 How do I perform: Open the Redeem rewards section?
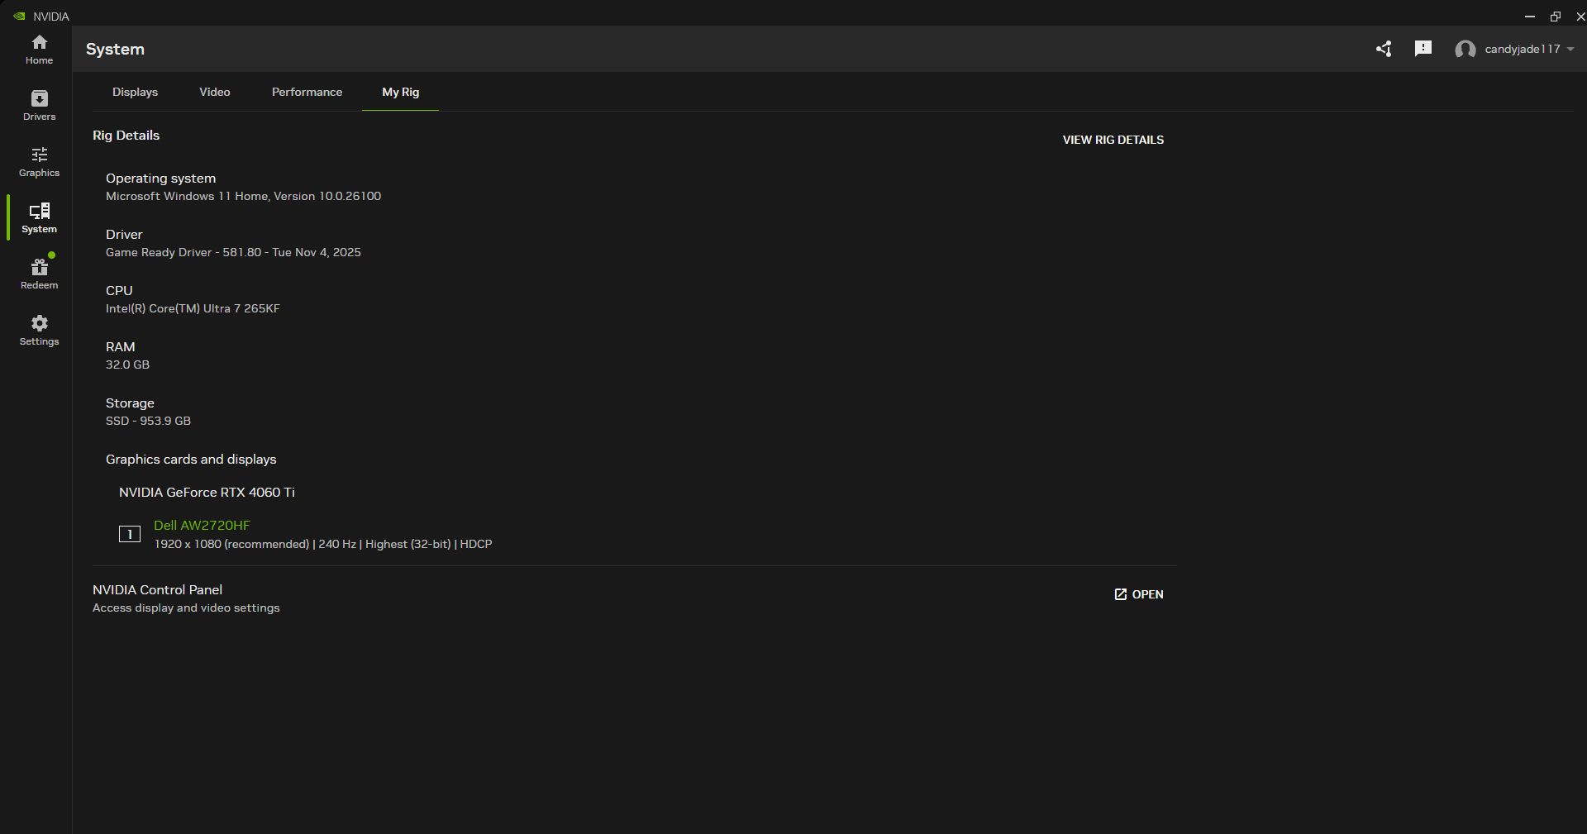point(39,274)
